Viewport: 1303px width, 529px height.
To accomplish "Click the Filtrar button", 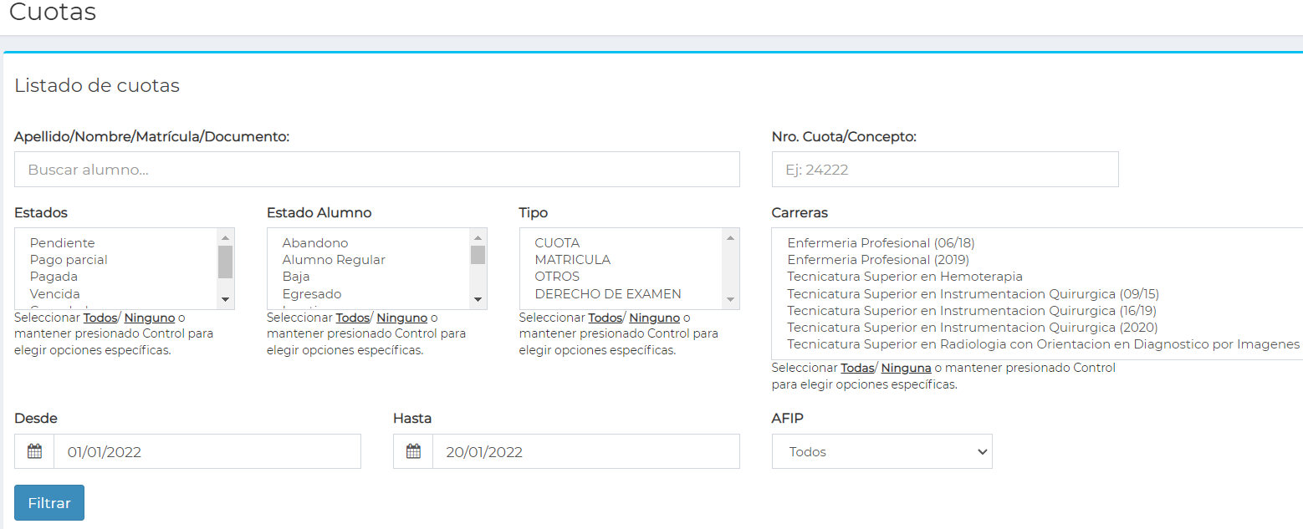I will (x=49, y=503).
